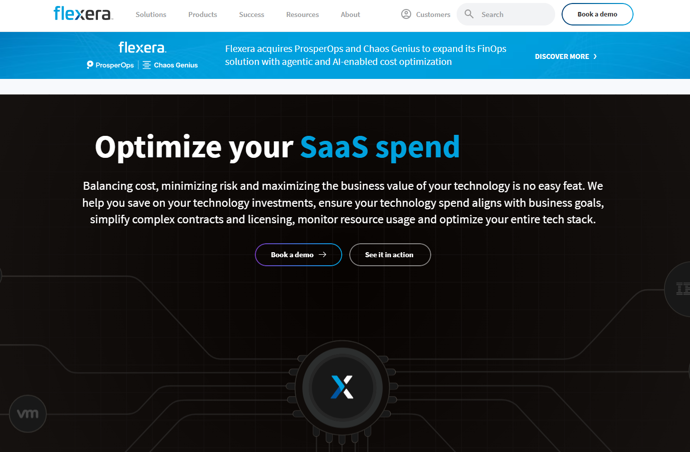Click Book a demo in the header
This screenshot has width=690, height=452.
click(x=597, y=14)
